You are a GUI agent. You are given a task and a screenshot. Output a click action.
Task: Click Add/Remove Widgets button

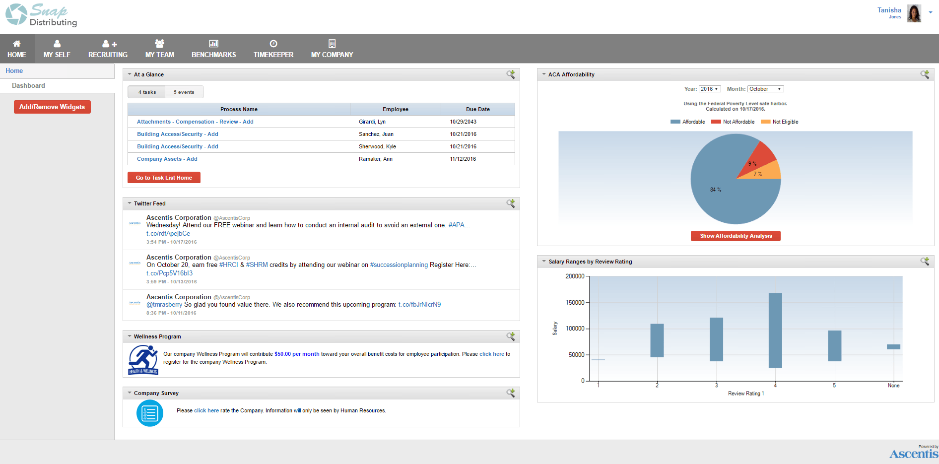point(52,107)
